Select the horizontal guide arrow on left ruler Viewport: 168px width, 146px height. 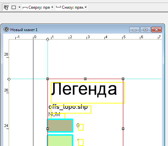point(9,79)
